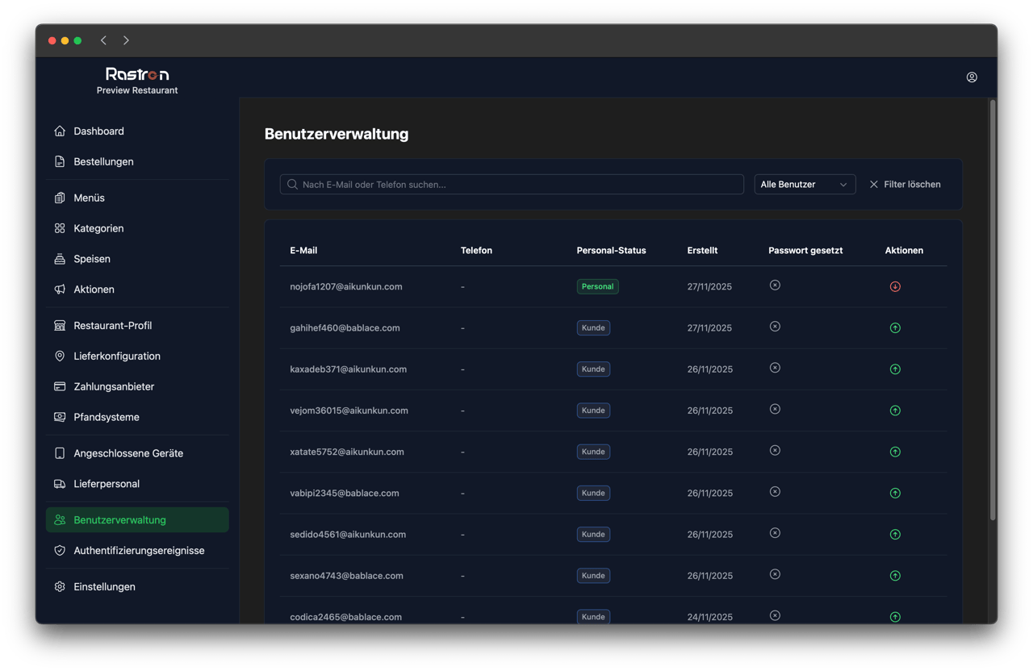Click the Filter löschen button
The width and height of the screenshot is (1033, 671).
905,185
